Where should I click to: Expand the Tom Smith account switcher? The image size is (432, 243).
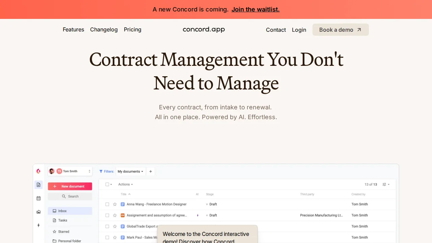point(89,171)
